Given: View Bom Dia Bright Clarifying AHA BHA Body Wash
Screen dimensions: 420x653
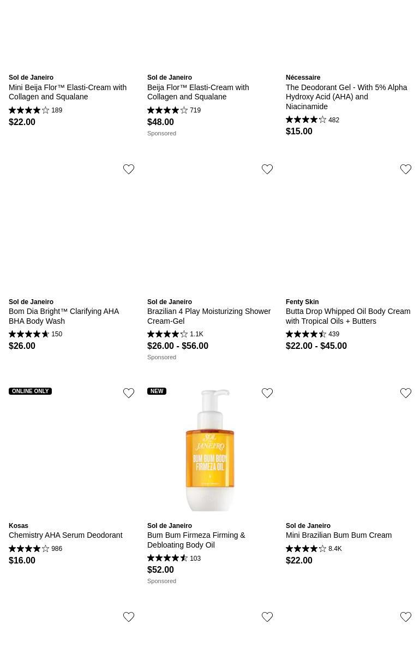Looking at the screenshot, I should tap(64, 316).
